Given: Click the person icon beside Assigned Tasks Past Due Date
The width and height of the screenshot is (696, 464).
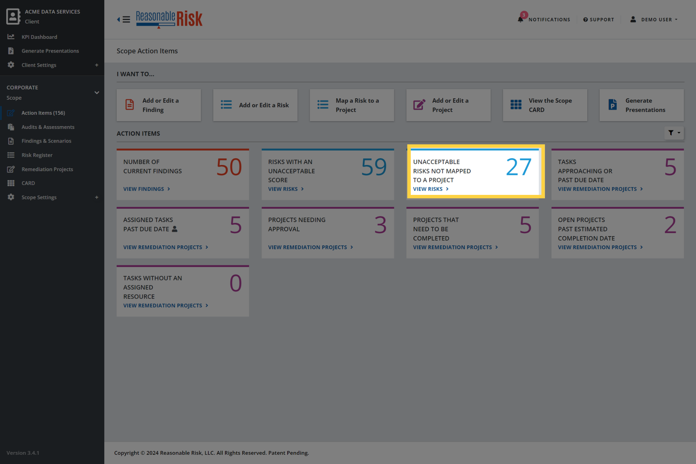Looking at the screenshot, I should click(174, 229).
